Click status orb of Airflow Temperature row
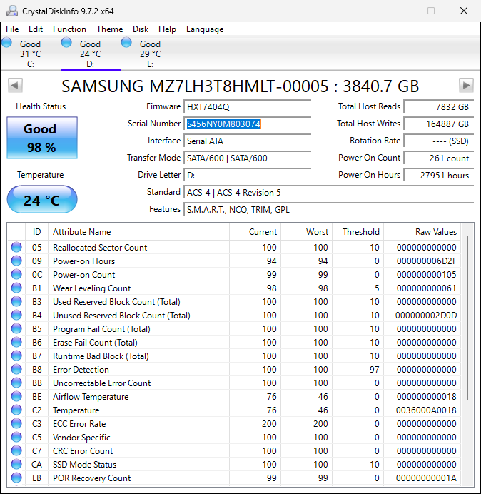 coord(16,396)
